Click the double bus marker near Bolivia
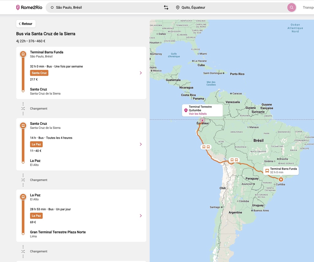This screenshot has height=262, width=314. (234, 160)
